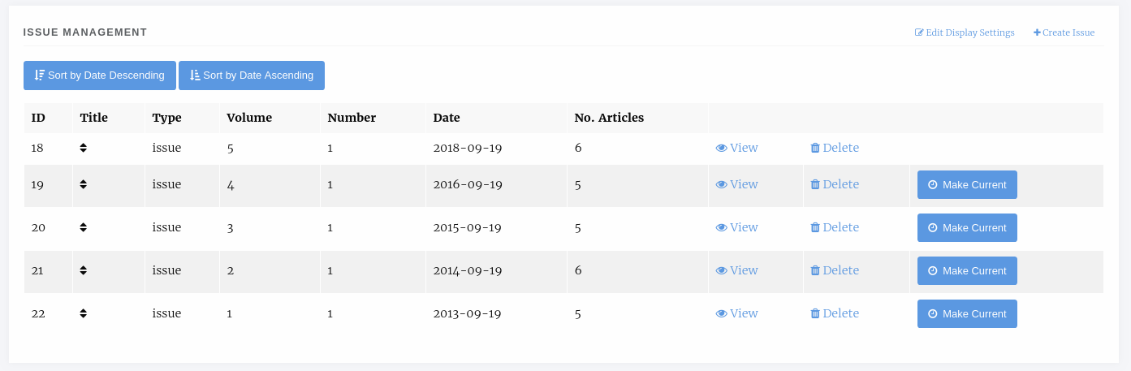
Task: Delete the issue dated 2016-09-19
Action: [835, 184]
